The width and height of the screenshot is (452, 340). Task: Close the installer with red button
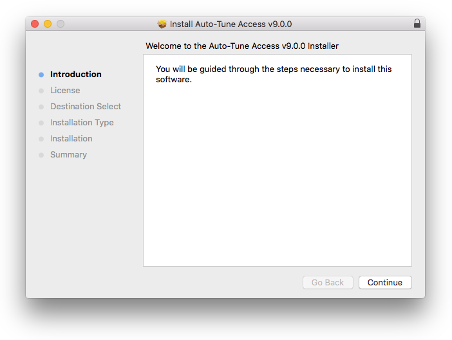tap(35, 24)
